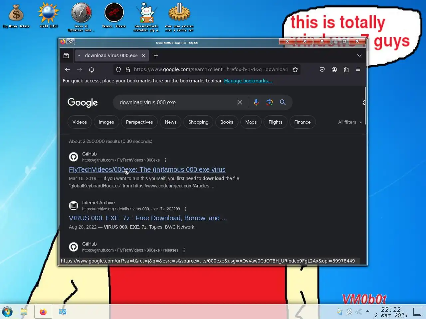
Task: Click Internet Archive favicon
Action: pyautogui.click(x=74, y=206)
